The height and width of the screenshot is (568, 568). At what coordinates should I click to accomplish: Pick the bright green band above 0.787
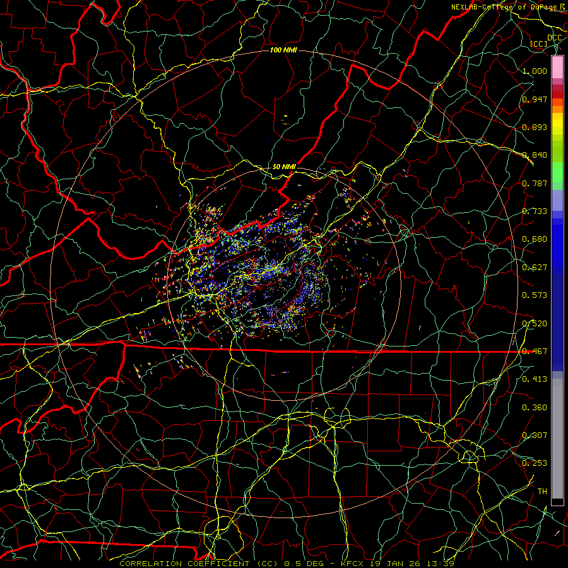coord(557,172)
